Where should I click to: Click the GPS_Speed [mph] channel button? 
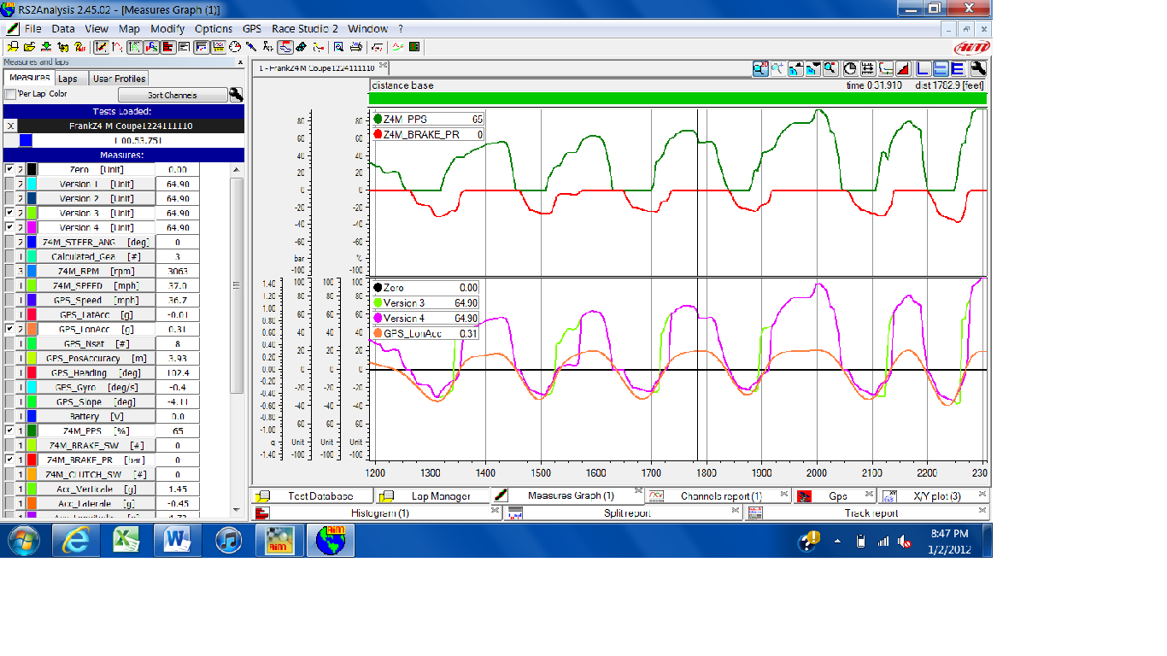point(96,301)
